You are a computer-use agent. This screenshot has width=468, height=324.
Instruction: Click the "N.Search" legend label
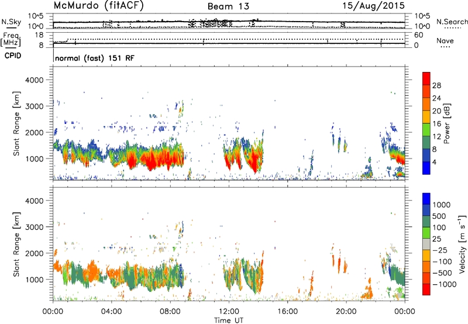452,22
